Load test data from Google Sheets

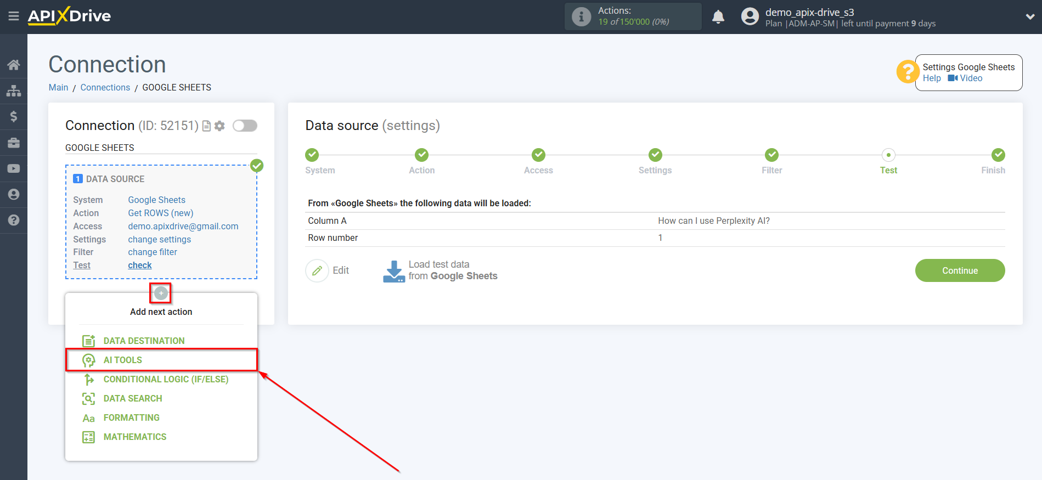pos(440,270)
